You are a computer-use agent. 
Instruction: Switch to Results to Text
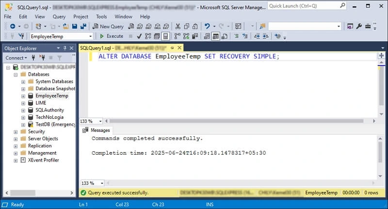point(207,36)
